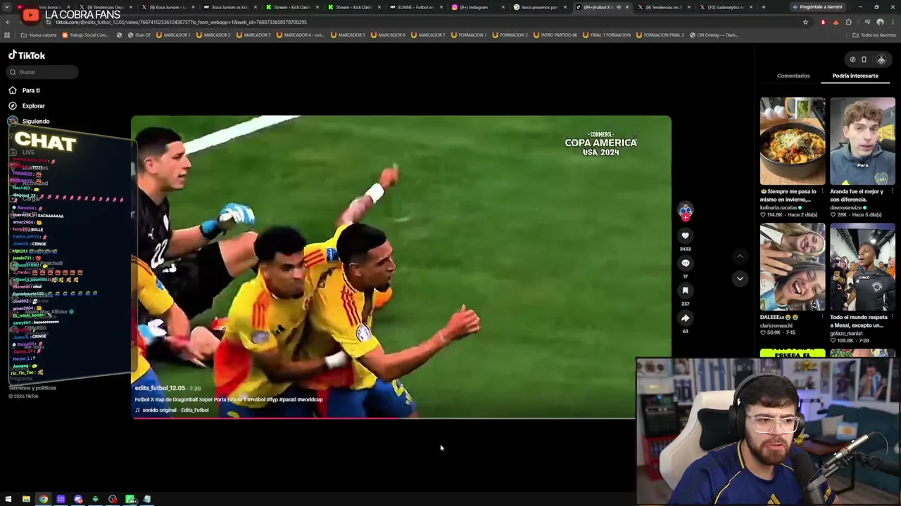Share the video with the arrow icon
Image resolution: width=901 pixels, height=506 pixels.
click(685, 318)
